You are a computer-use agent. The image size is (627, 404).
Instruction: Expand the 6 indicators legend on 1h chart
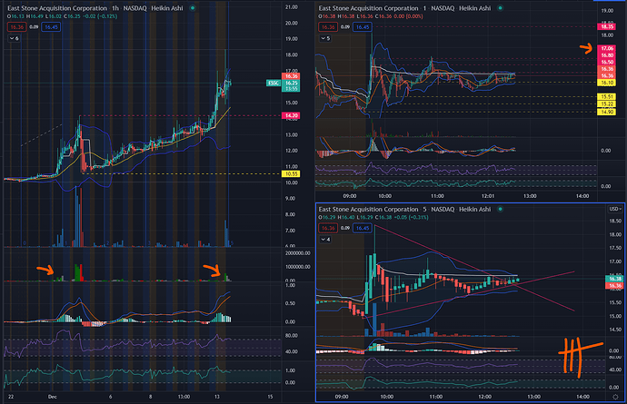pos(14,38)
